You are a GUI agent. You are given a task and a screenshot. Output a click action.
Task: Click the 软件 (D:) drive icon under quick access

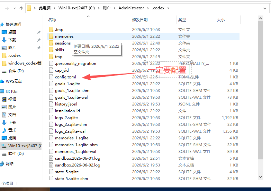pyautogui.click(x=4, y=71)
